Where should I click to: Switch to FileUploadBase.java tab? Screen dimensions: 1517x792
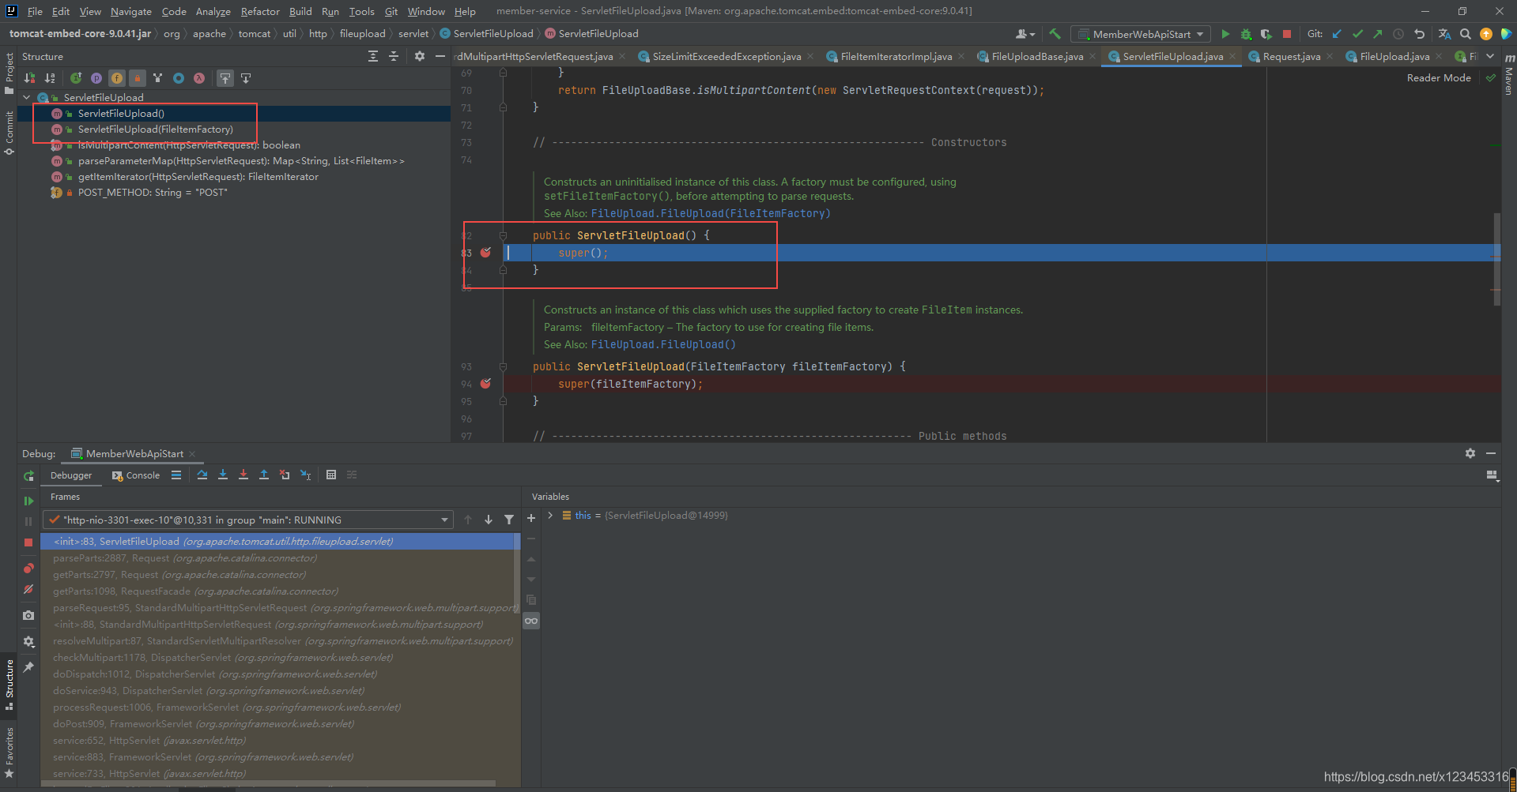pyautogui.click(x=1037, y=56)
